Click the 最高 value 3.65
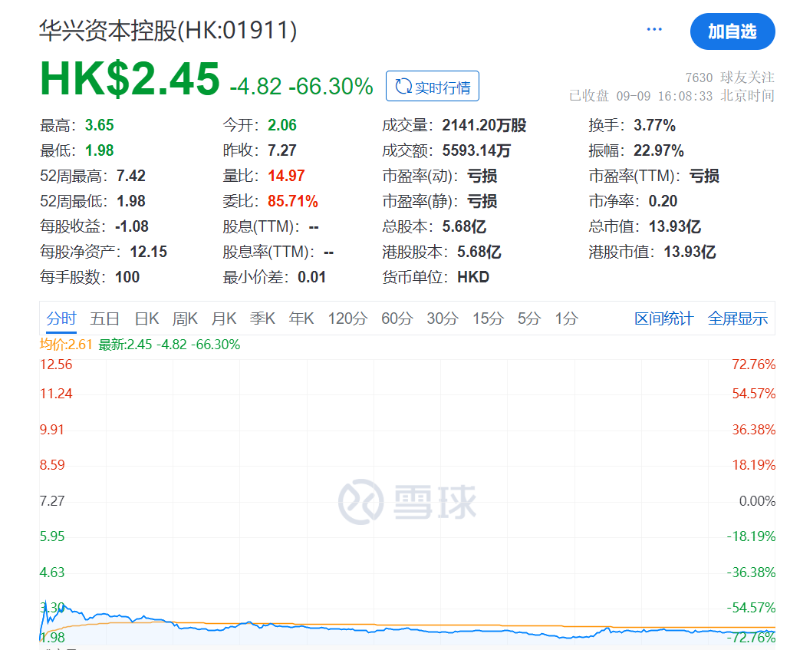790x650 pixels. point(99,125)
